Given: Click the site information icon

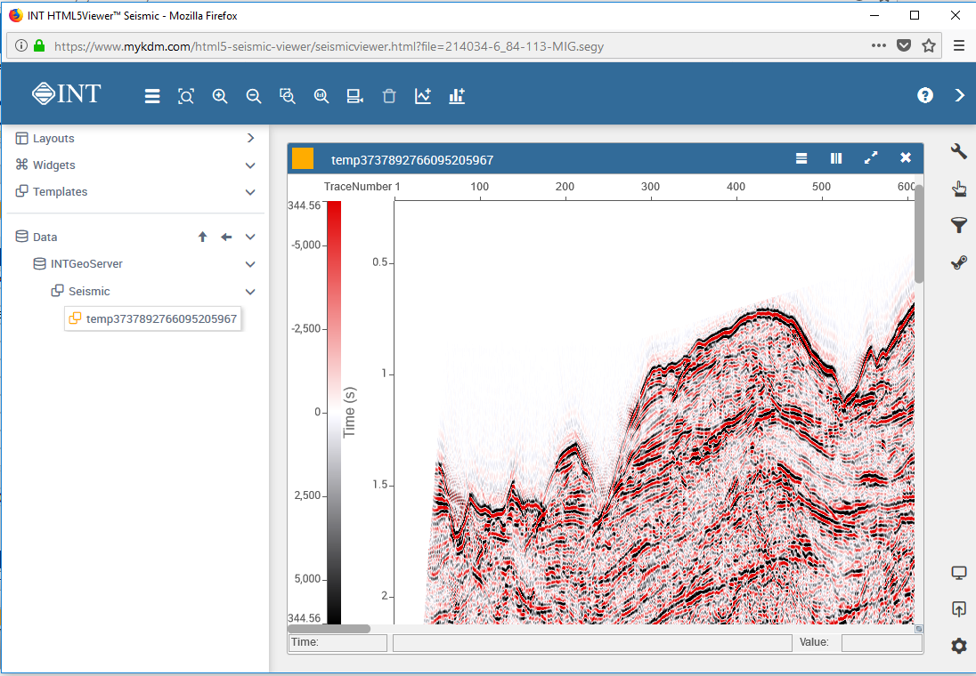Looking at the screenshot, I should click(x=21, y=45).
